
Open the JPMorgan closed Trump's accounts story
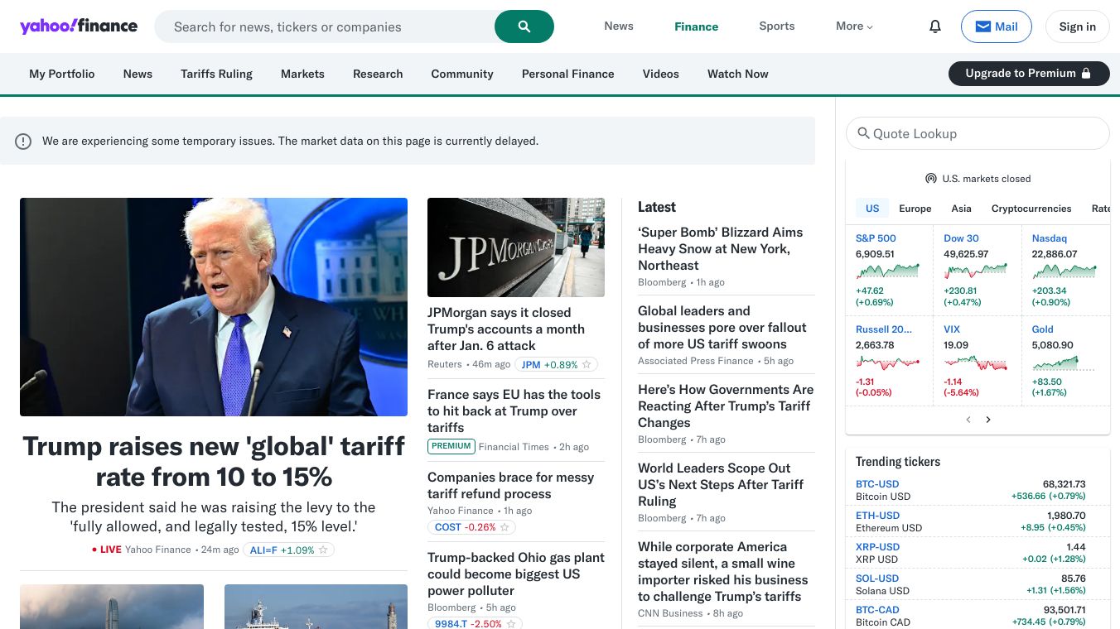(506, 329)
